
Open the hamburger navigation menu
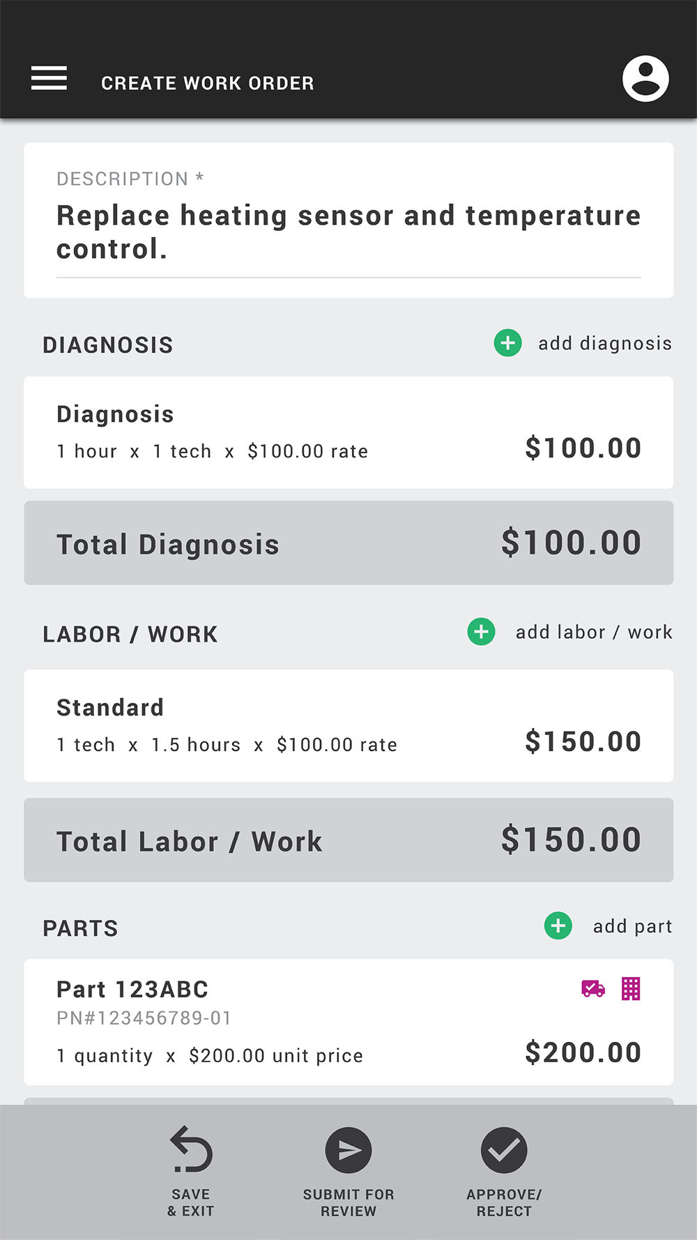(x=49, y=78)
